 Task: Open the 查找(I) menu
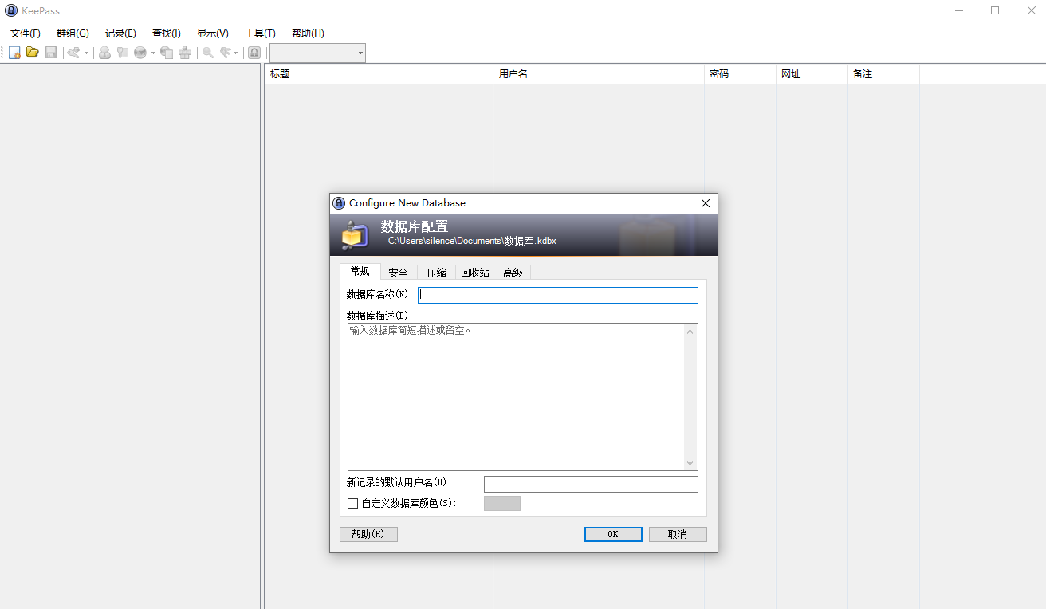167,33
